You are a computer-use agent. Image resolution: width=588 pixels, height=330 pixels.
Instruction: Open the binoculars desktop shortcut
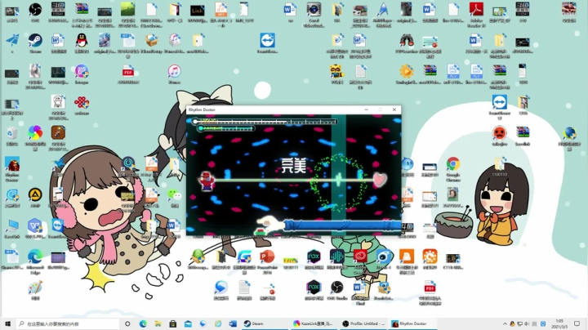(x=407, y=41)
